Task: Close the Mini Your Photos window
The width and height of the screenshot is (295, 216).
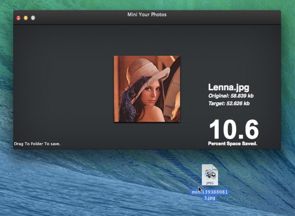Action: [19, 18]
